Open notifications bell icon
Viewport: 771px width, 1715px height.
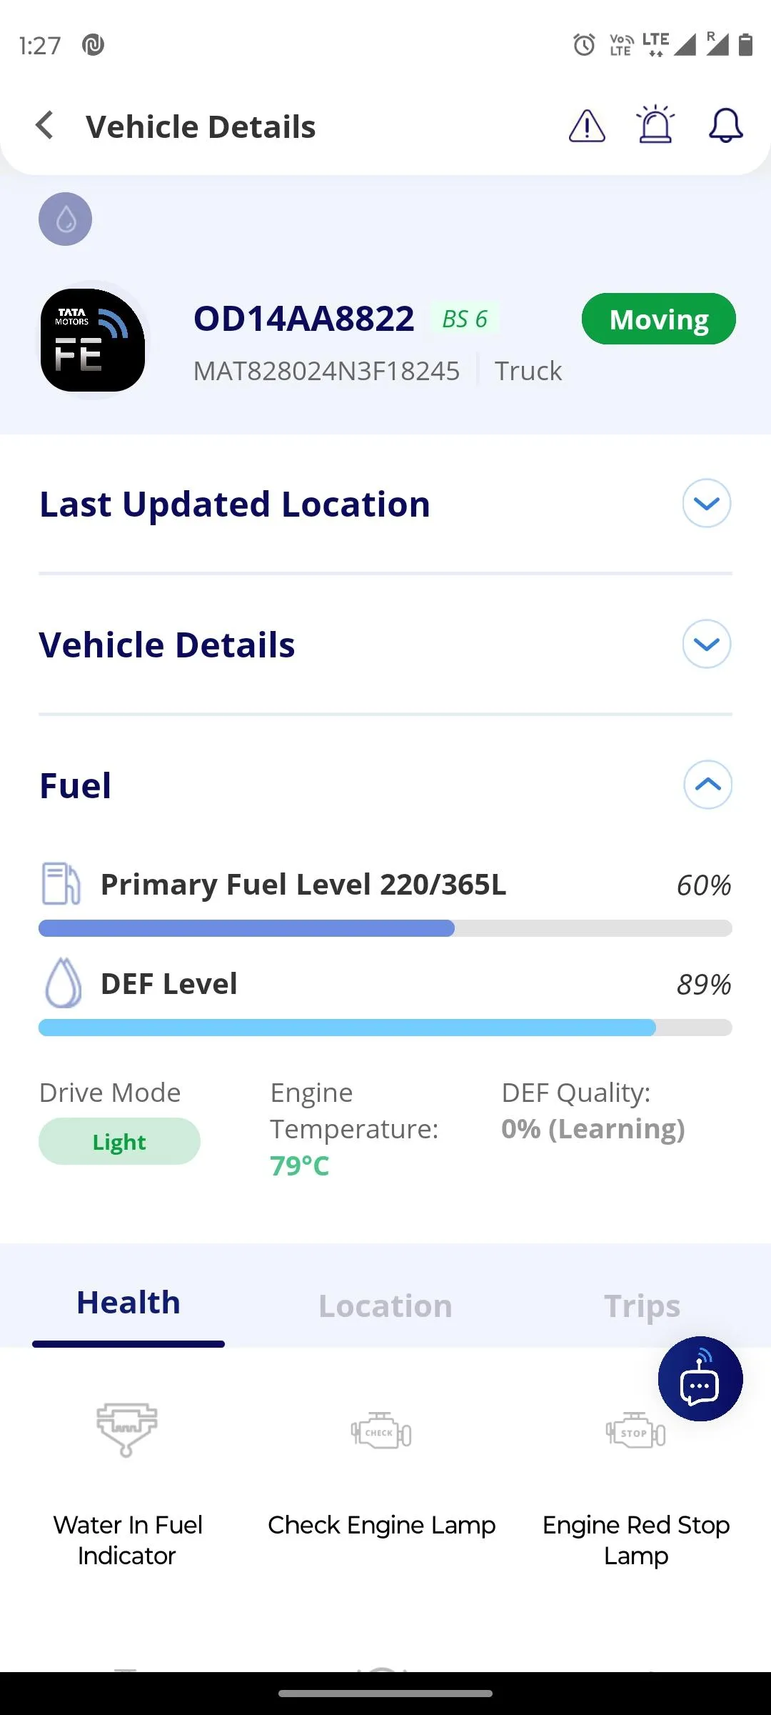click(x=725, y=126)
